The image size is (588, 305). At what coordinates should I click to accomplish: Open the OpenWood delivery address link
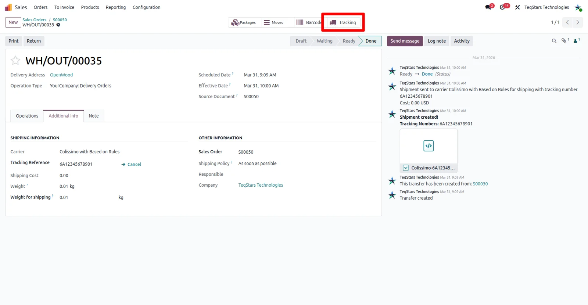61,75
